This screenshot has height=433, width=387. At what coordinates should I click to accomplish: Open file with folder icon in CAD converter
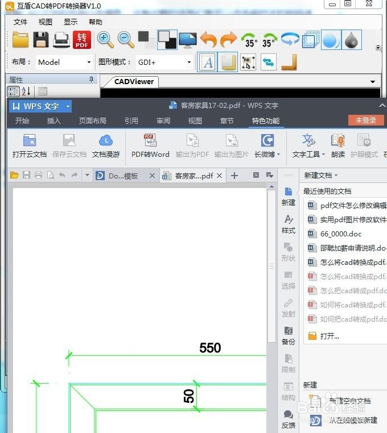coord(20,40)
